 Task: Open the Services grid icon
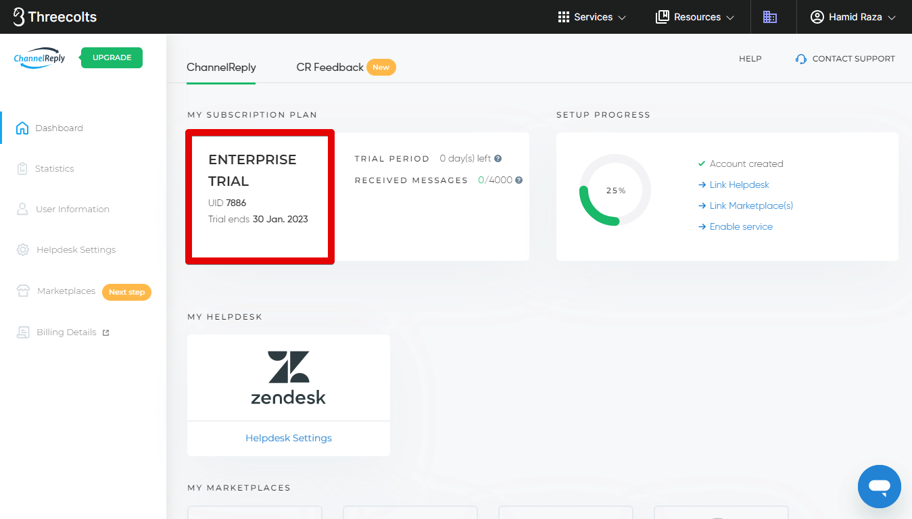[564, 17]
